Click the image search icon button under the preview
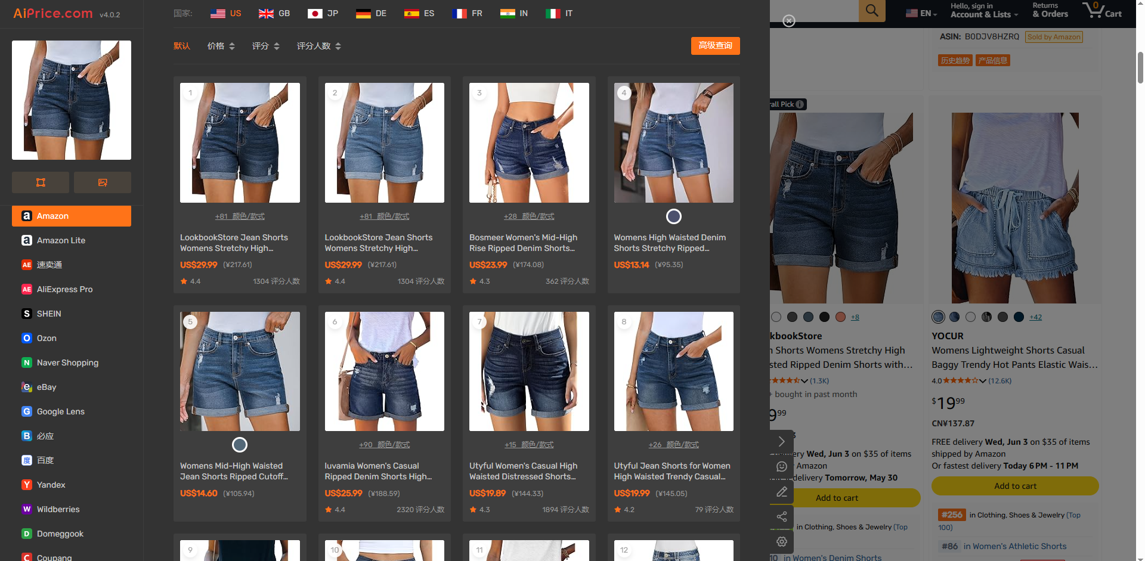1145x561 pixels. point(103,182)
